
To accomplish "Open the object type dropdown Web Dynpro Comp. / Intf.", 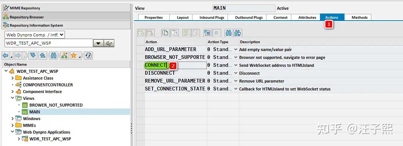I will pyautogui.click(x=35, y=35).
